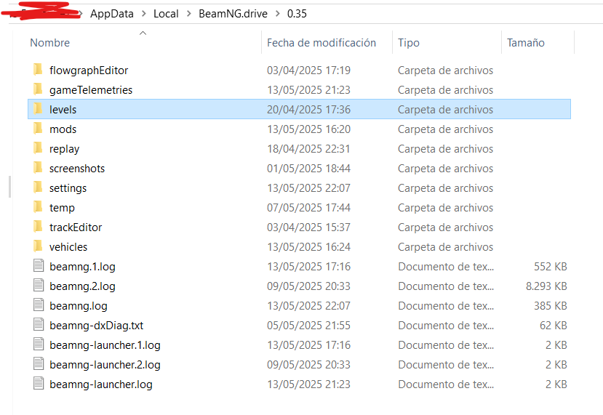Select the beamng-launcher.log file name
Image resolution: width=603 pixels, height=415 pixels.
tap(101, 384)
